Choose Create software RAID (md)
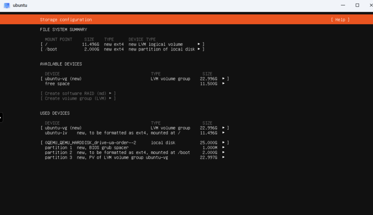The height and width of the screenshot is (215, 373). 78,94
